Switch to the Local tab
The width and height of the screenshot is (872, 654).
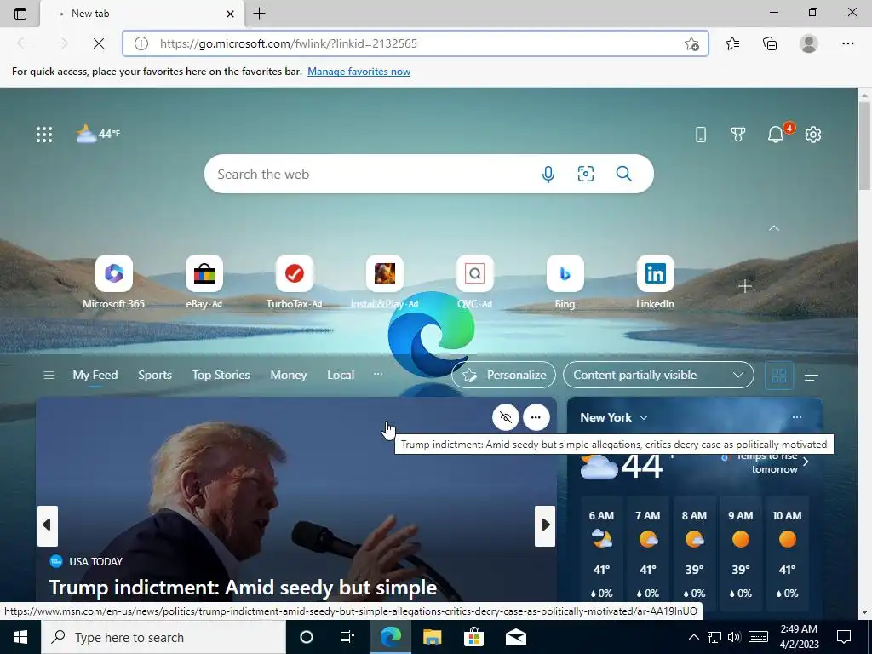click(341, 375)
